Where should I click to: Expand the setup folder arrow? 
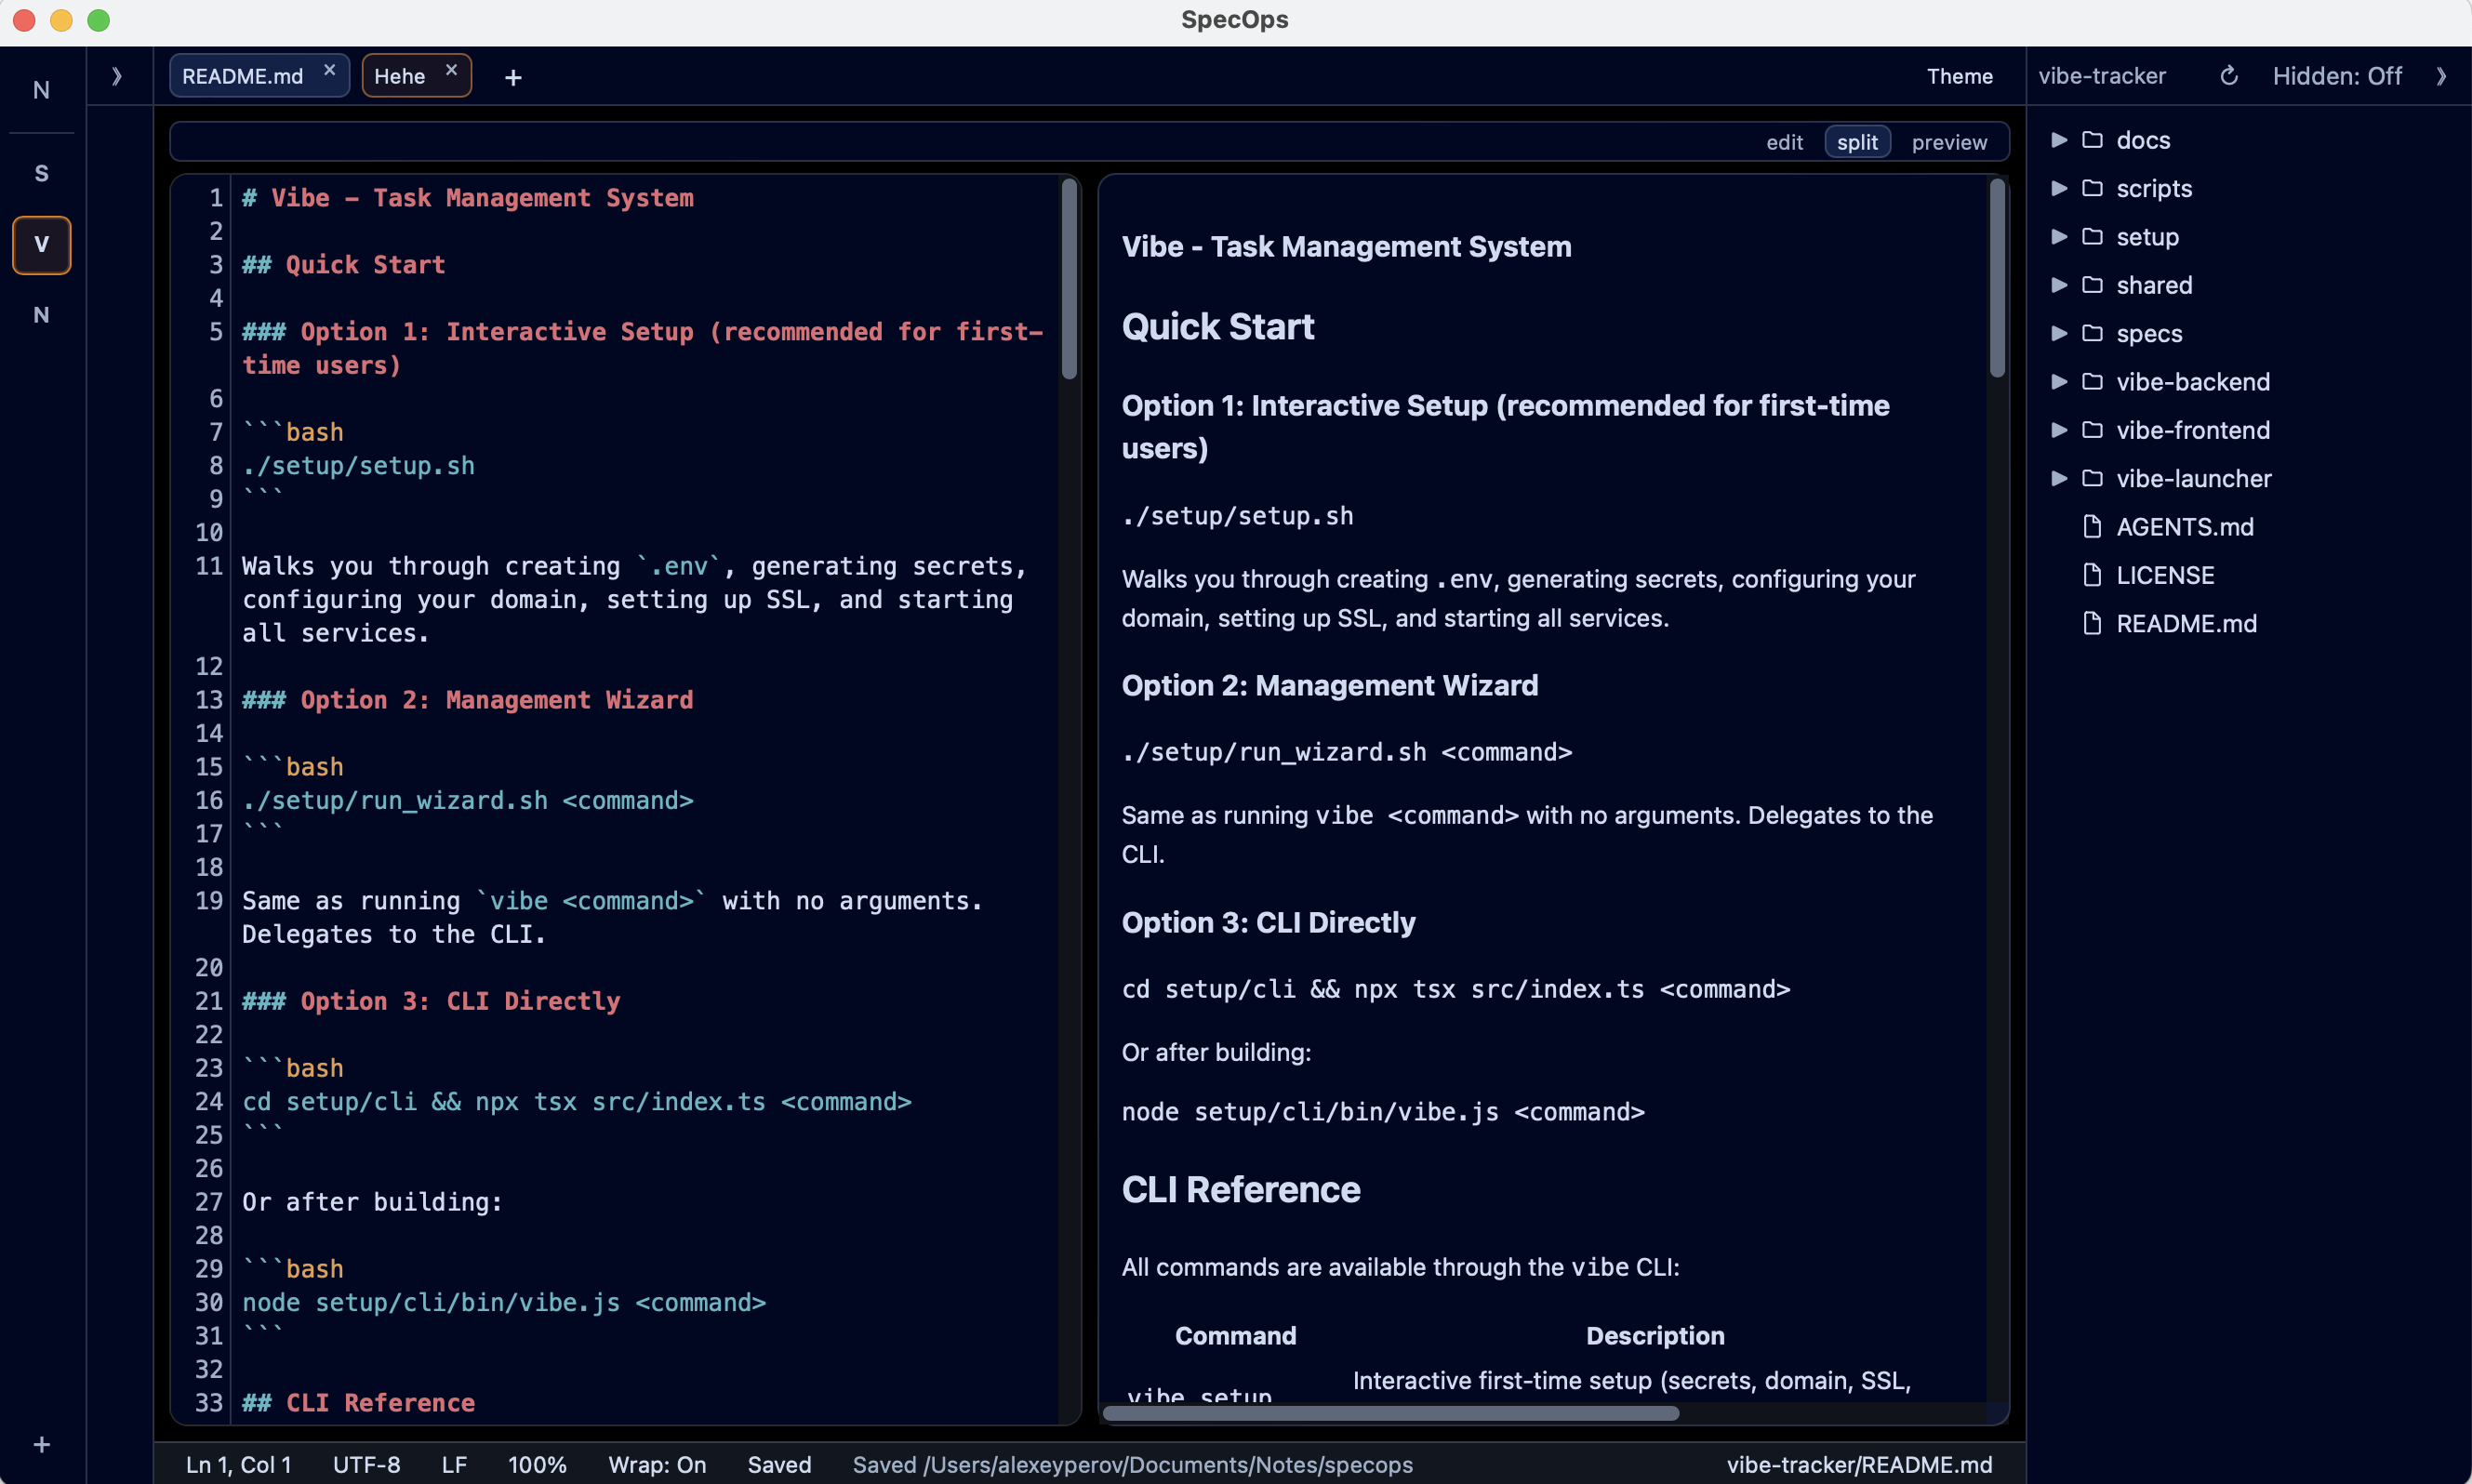click(2058, 236)
